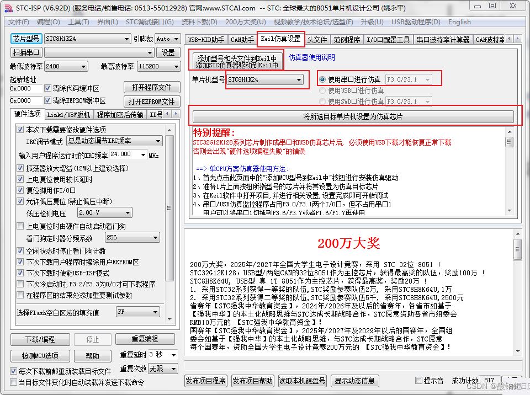
Task: Switch to the CAN助手 tab
Action: [x=242, y=40]
